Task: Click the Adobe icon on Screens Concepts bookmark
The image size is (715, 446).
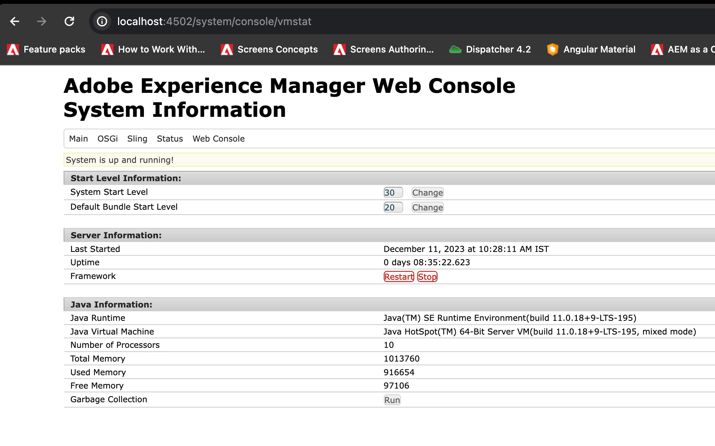Action: pos(227,49)
